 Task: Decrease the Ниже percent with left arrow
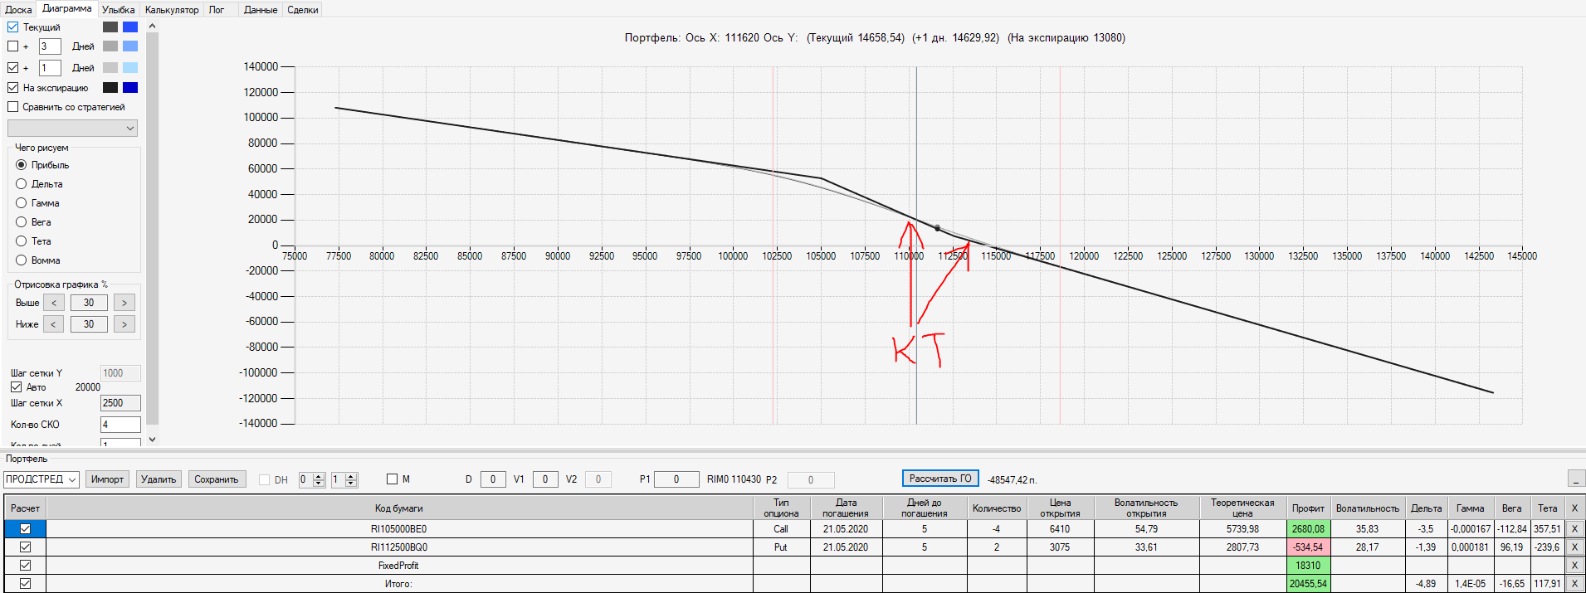click(54, 324)
